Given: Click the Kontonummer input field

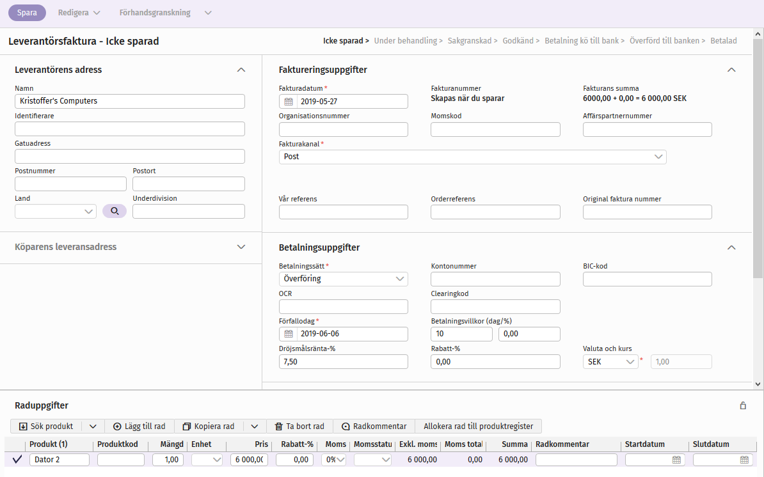Looking at the screenshot, I should [495, 279].
